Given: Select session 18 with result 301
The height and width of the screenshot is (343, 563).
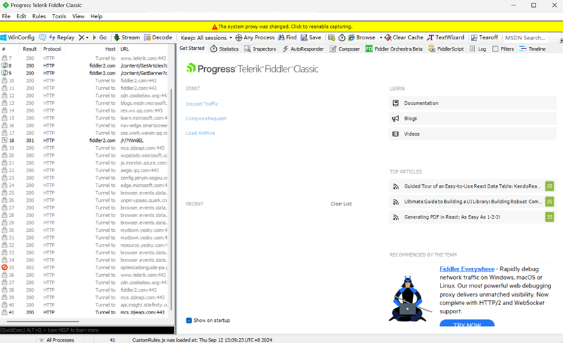Looking at the screenshot, I should 84,141.
